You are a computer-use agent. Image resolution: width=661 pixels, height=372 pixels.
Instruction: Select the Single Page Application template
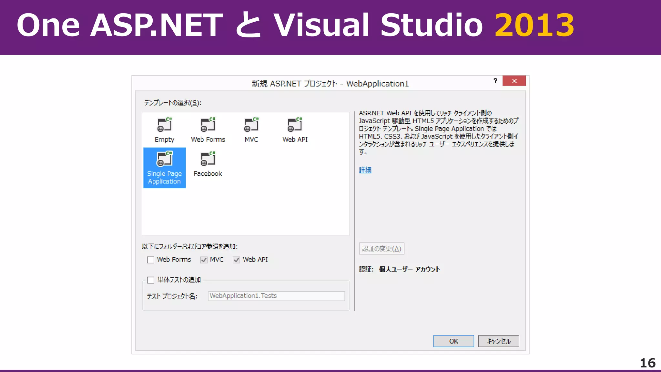[x=164, y=159]
